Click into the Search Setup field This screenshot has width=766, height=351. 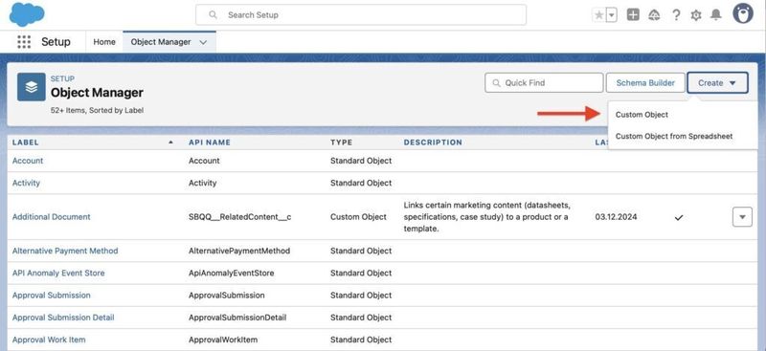coord(361,15)
